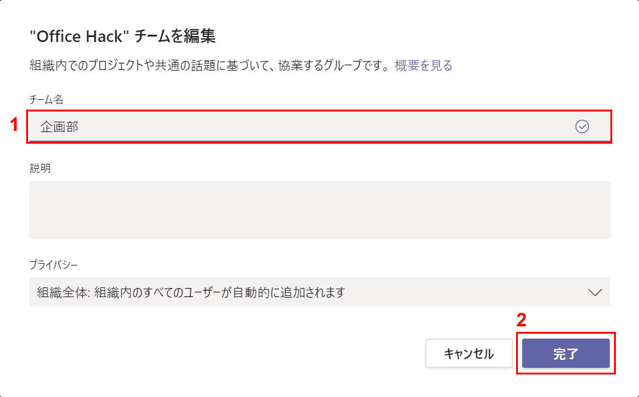This screenshot has width=639, height=397.
Task: Click the チーム名 label
Action: (x=46, y=99)
